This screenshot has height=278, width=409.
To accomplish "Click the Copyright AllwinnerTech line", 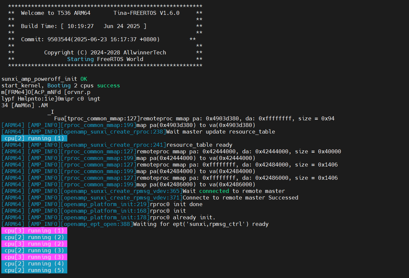I will (x=105, y=52).
